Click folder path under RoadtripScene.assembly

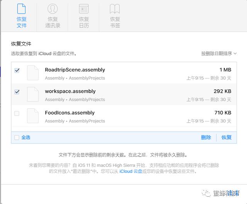[x=75, y=78]
